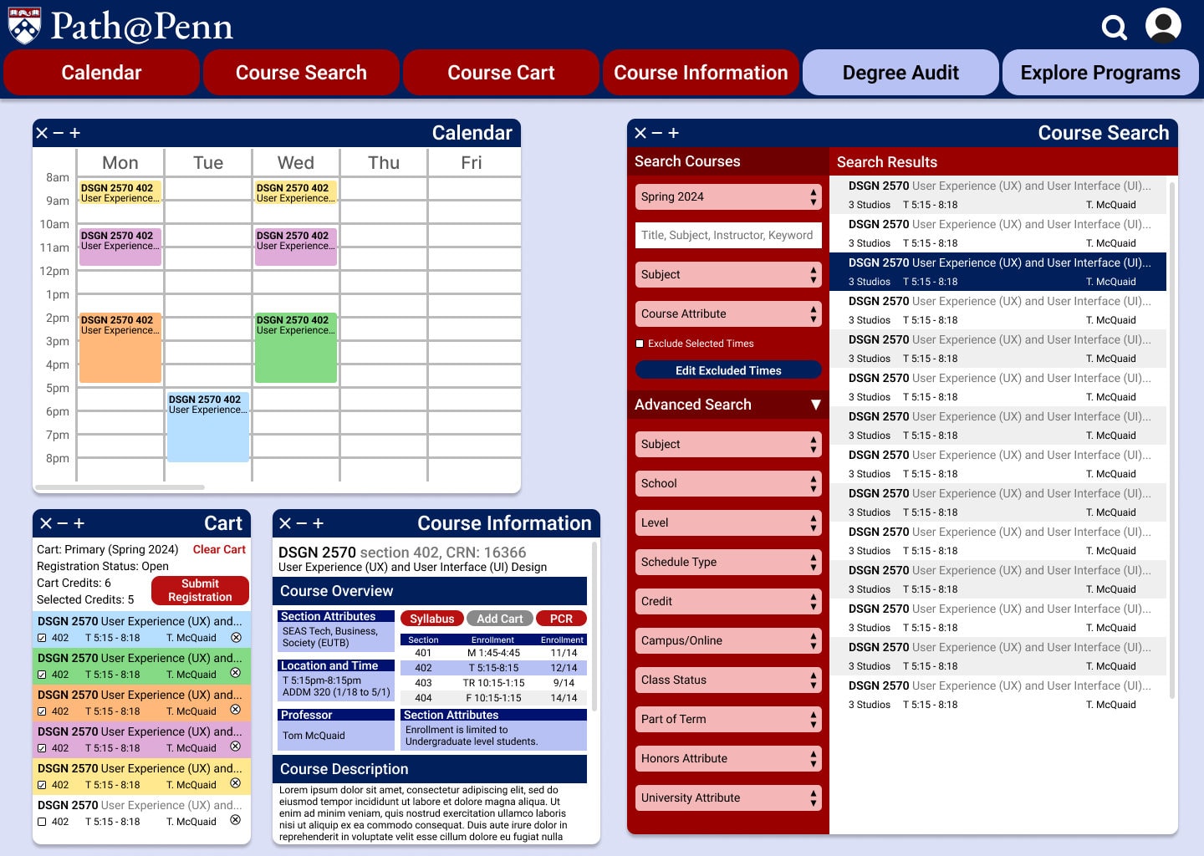Click the Search Results vertical scrollbar
Screen dimensions: 1204x856
click(1171, 441)
